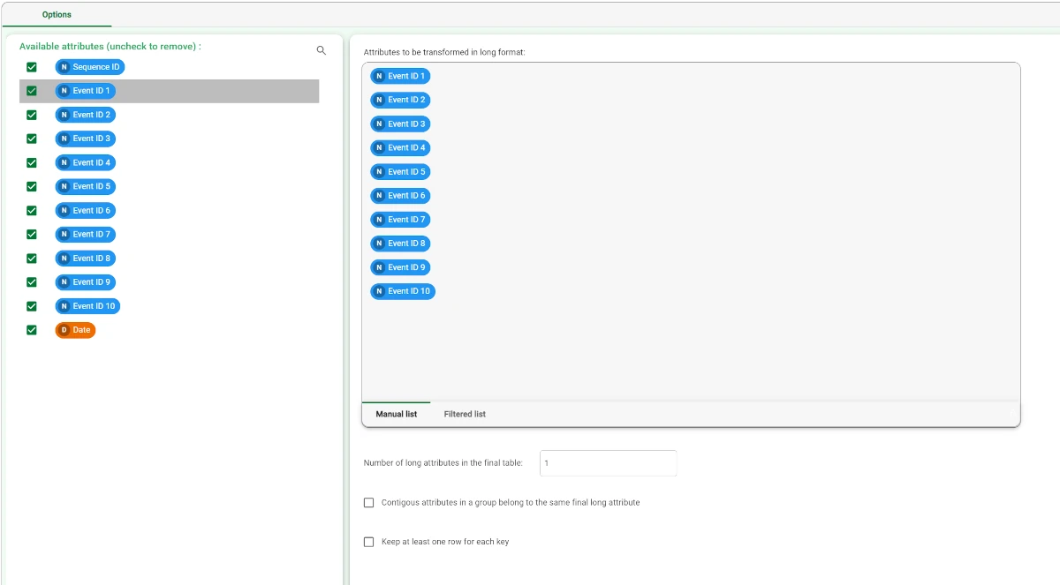The image size is (1060, 585).
Task: Click Event ID 6 in long format list
Action: [x=400, y=196]
